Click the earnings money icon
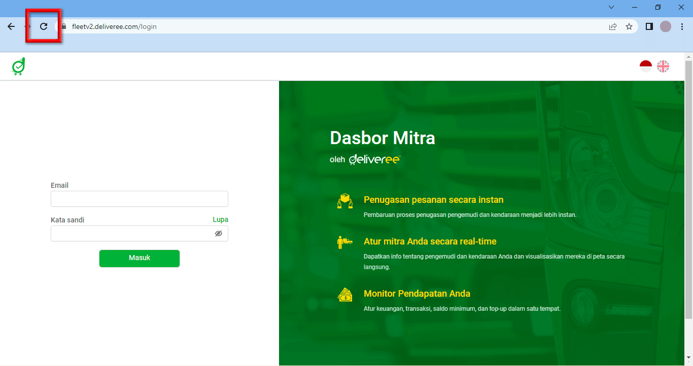This screenshot has width=693, height=366. pos(345,294)
